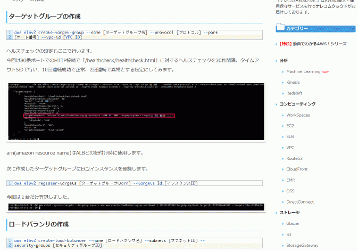The image size is (358, 251).
Task: Click the arrow bullet beside Kinesis
Action: click(x=283, y=83)
